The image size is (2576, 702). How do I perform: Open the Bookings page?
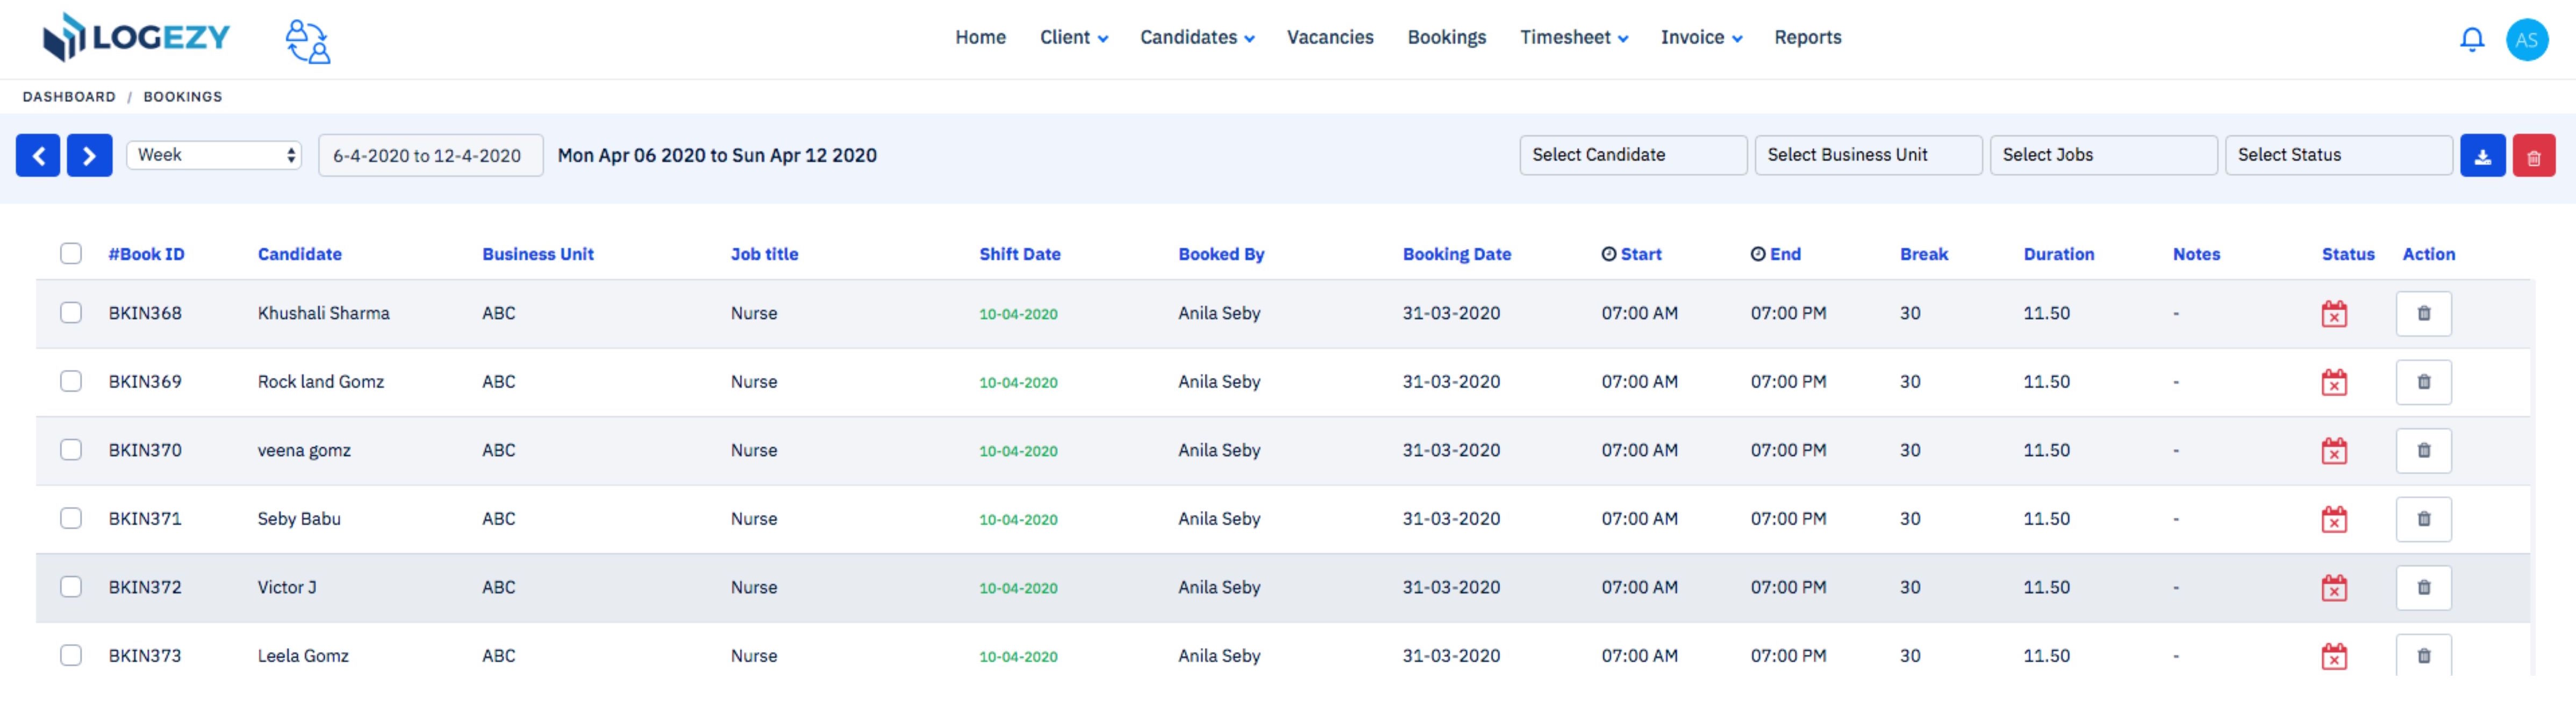pos(1447,38)
